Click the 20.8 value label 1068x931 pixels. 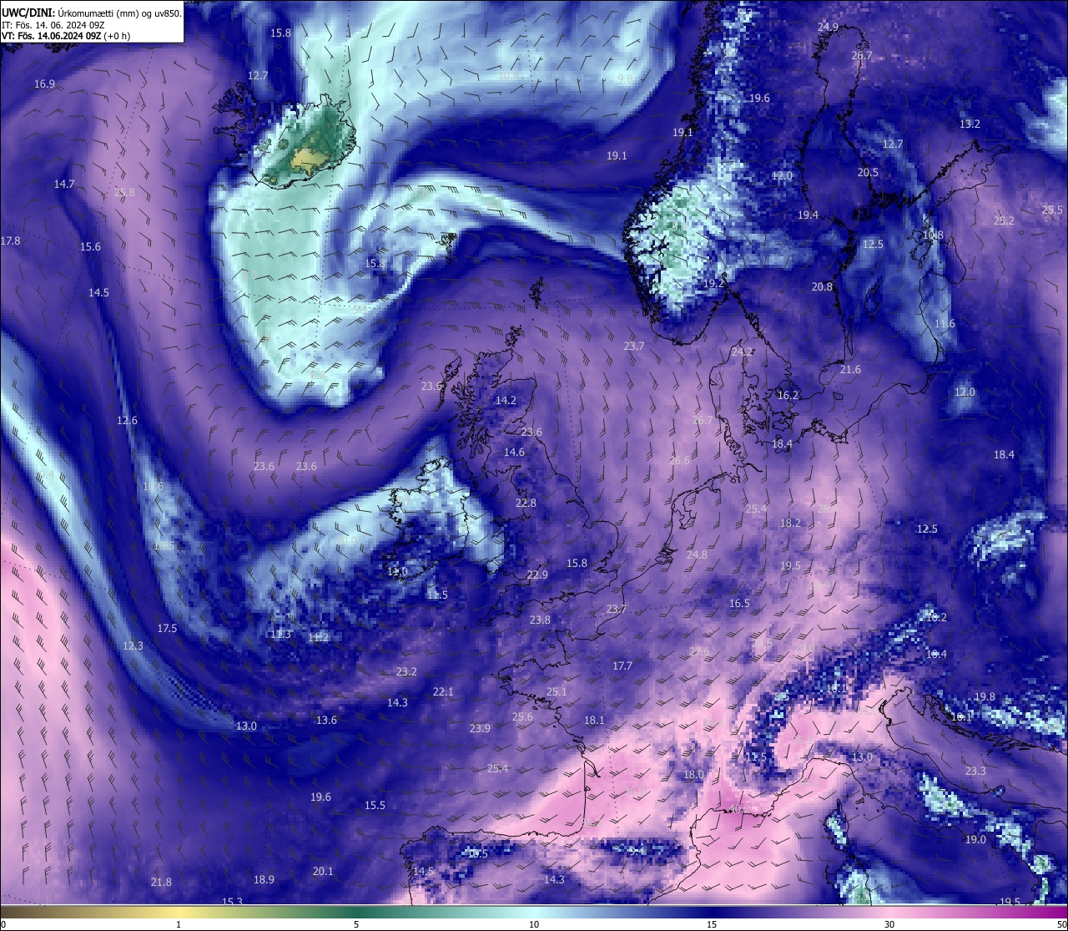(x=822, y=286)
